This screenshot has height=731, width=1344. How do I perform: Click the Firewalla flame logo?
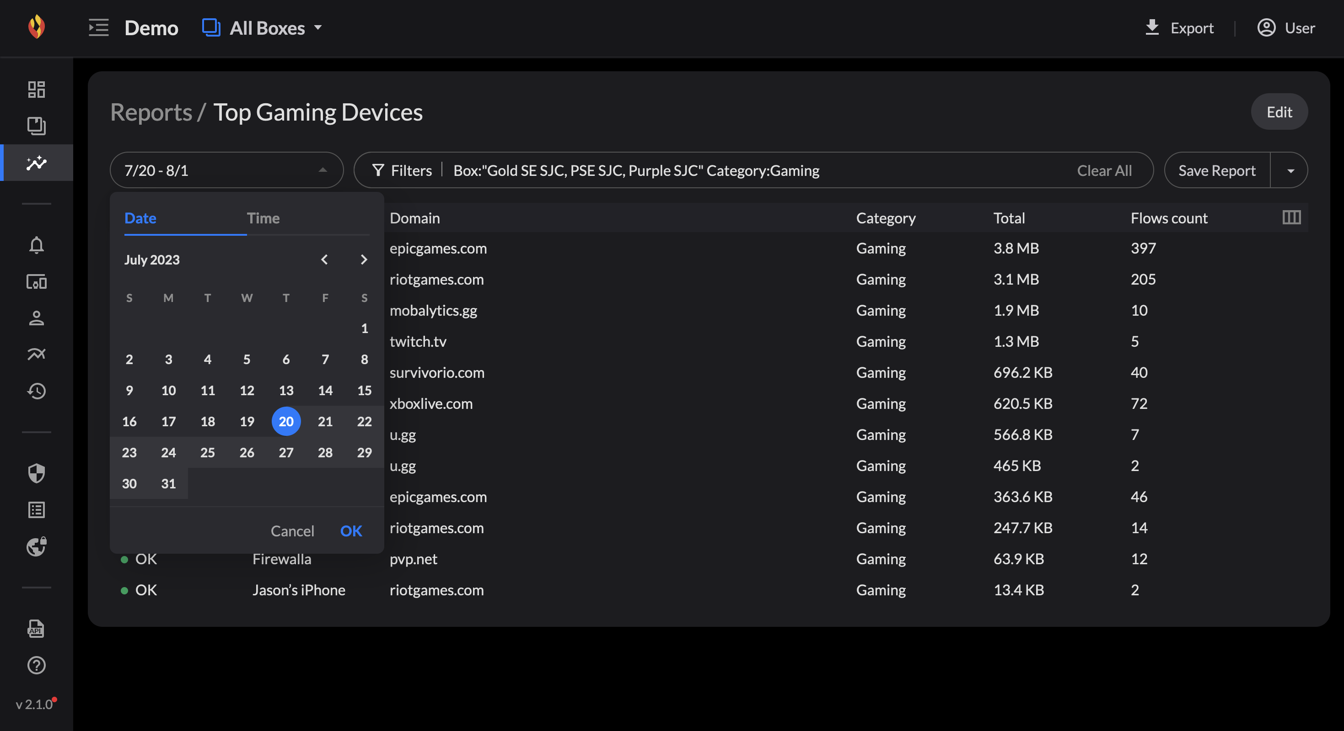(x=37, y=27)
